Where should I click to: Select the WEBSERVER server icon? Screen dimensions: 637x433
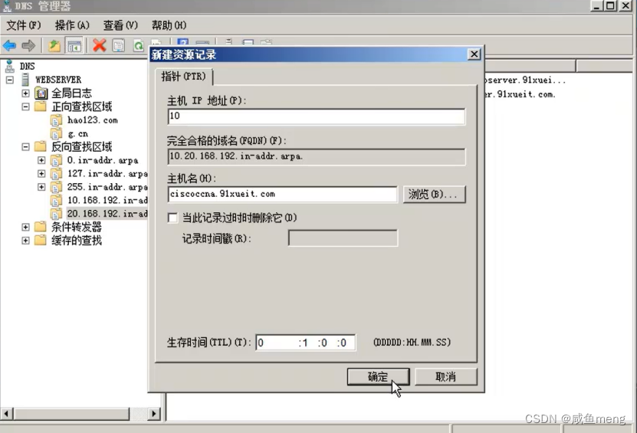pos(25,79)
